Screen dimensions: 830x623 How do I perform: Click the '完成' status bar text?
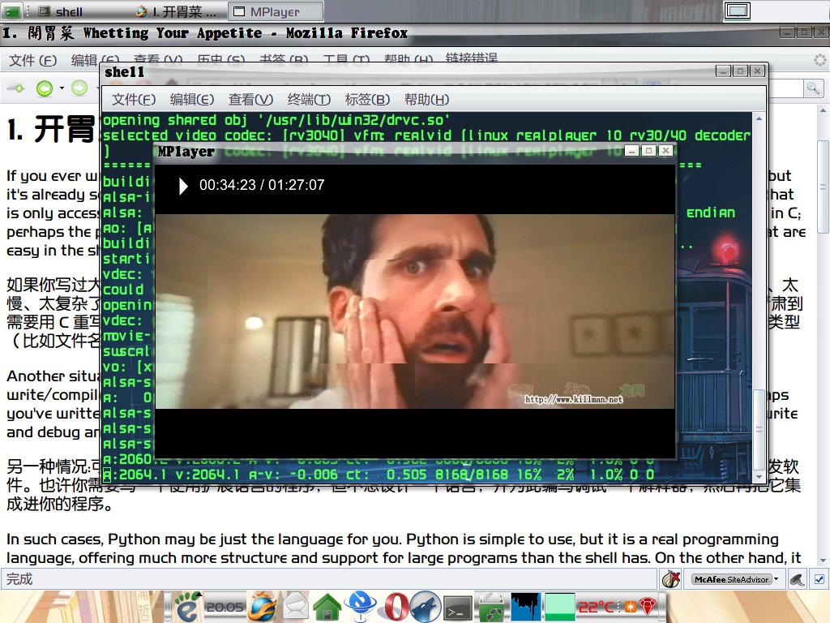pos(19,579)
